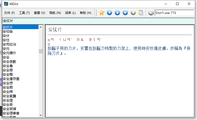Open the Don't use TTS dropdown
This screenshot has height=120, width=197.
(175, 13)
